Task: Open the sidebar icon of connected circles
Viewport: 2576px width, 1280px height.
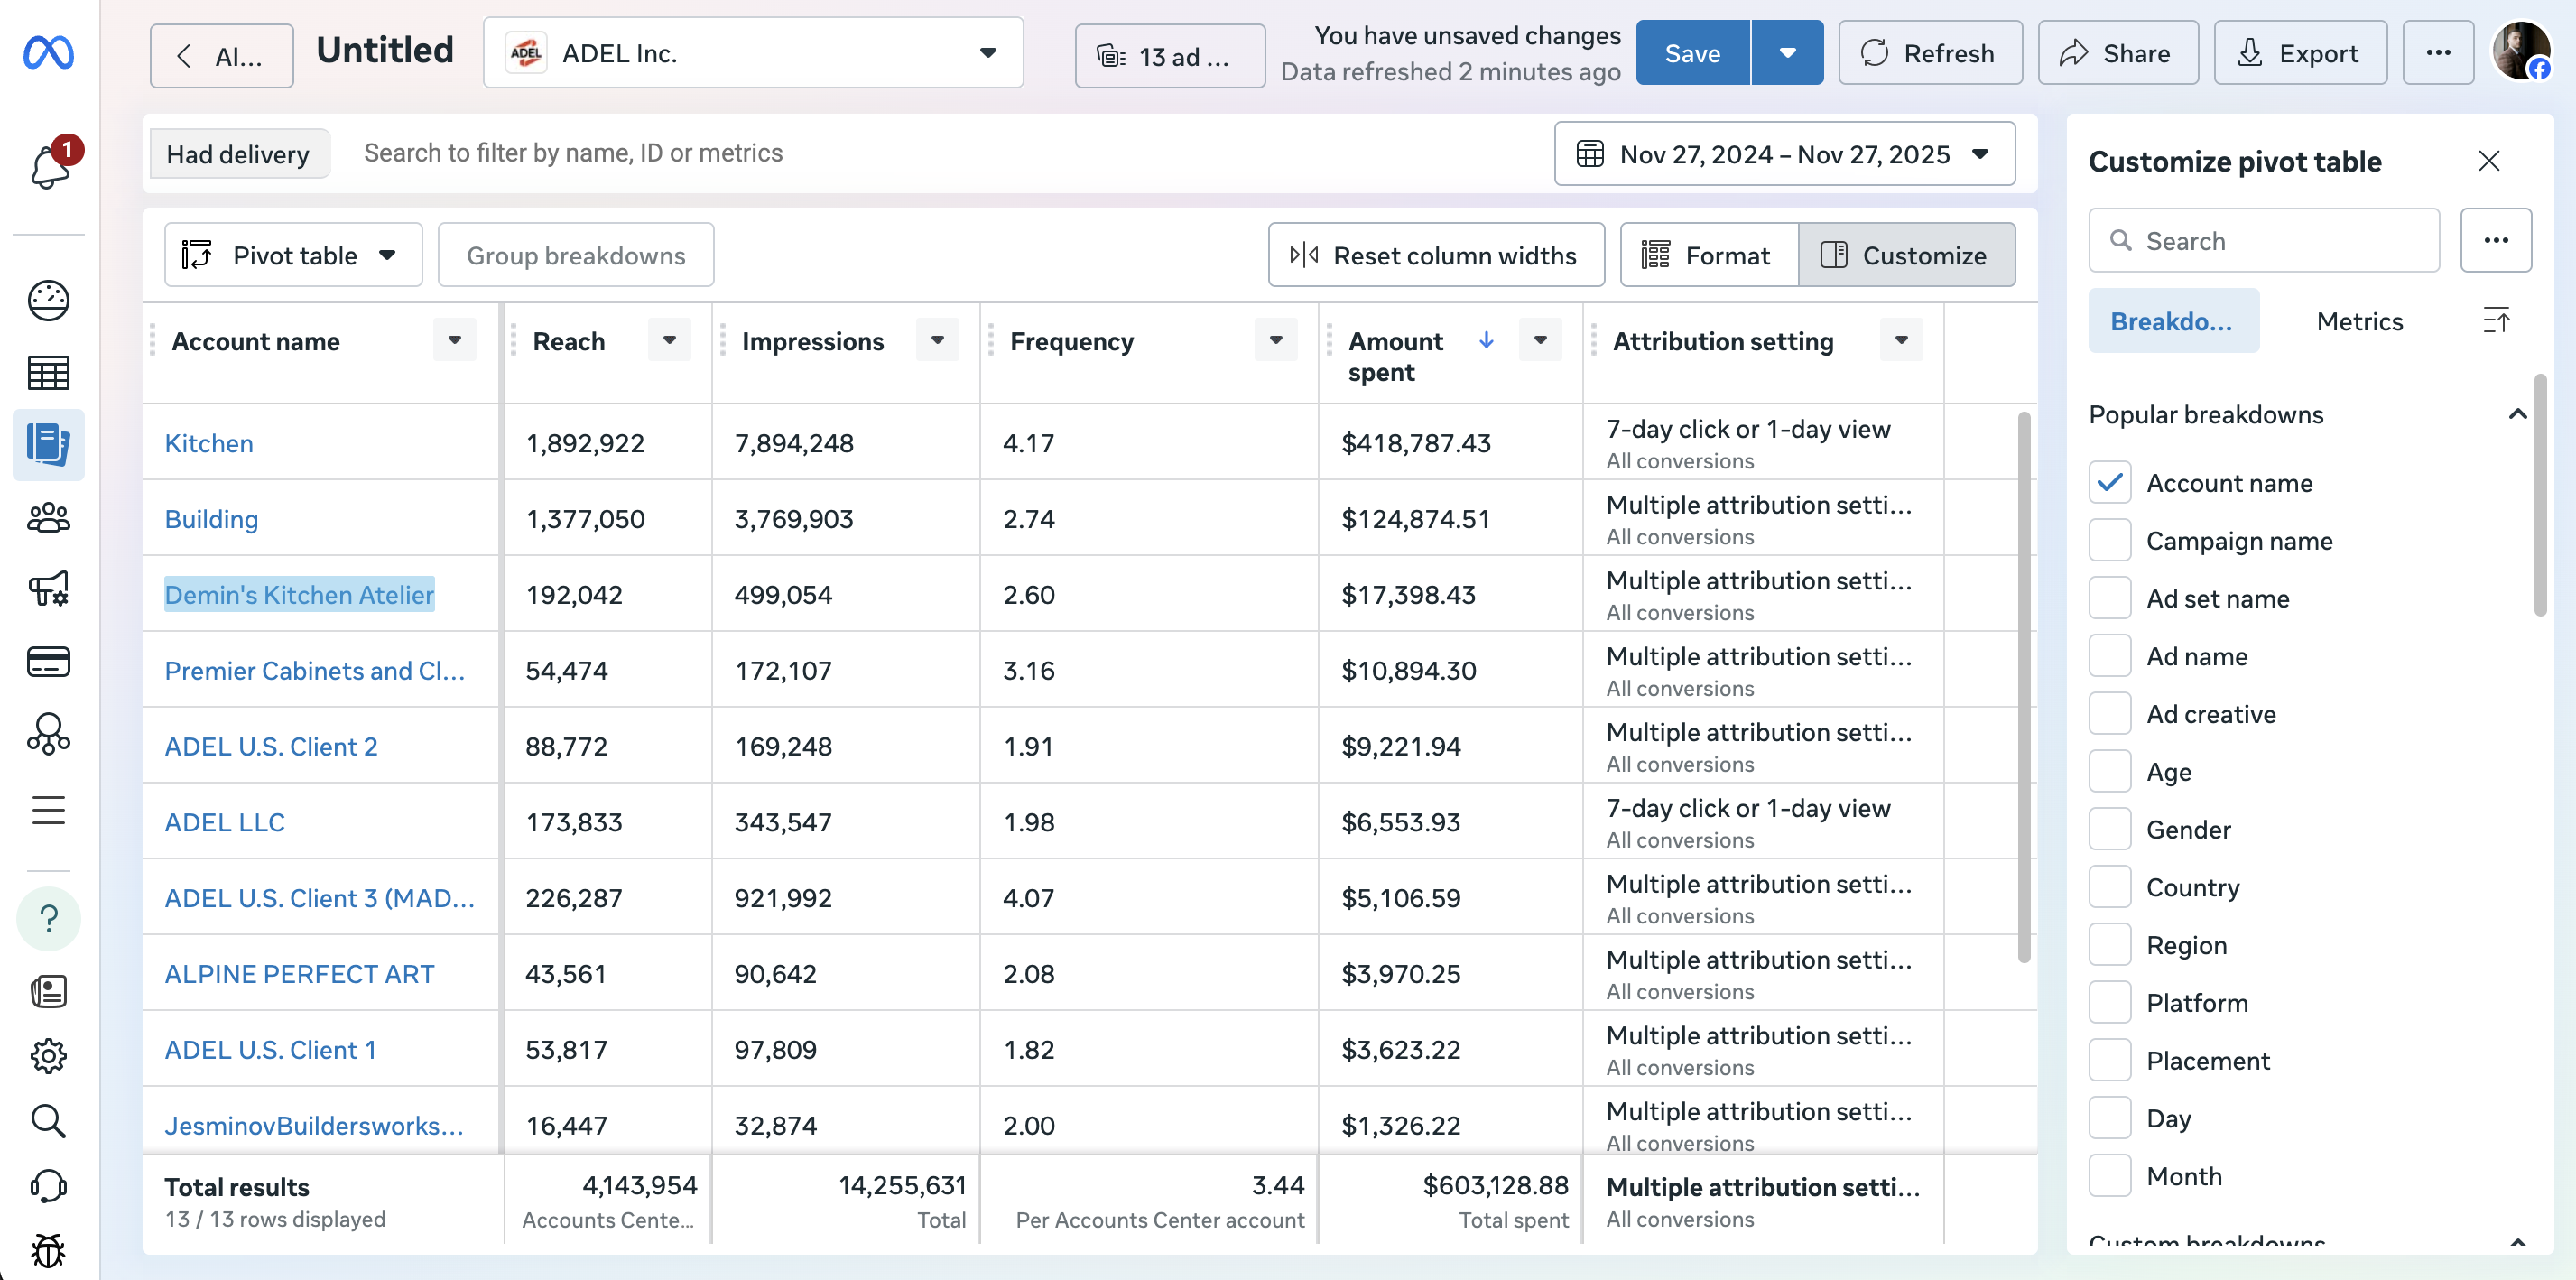Action: [48, 734]
